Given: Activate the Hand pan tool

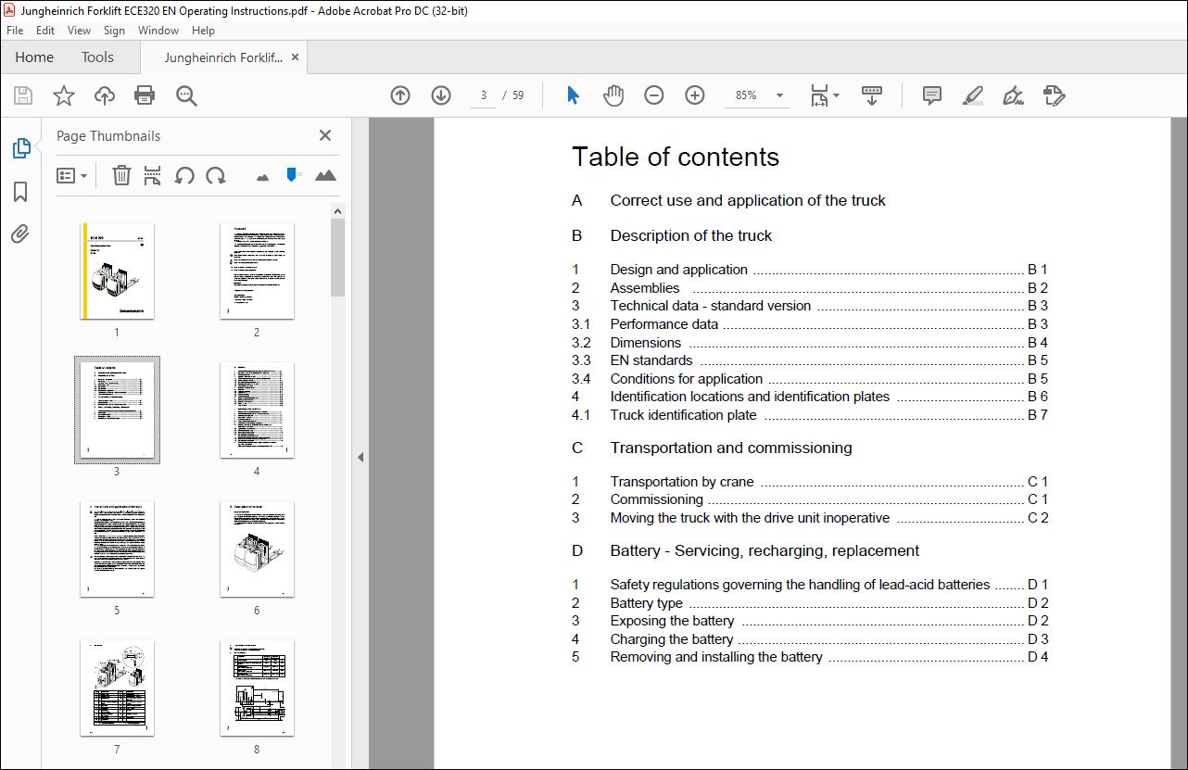Looking at the screenshot, I should (x=613, y=95).
